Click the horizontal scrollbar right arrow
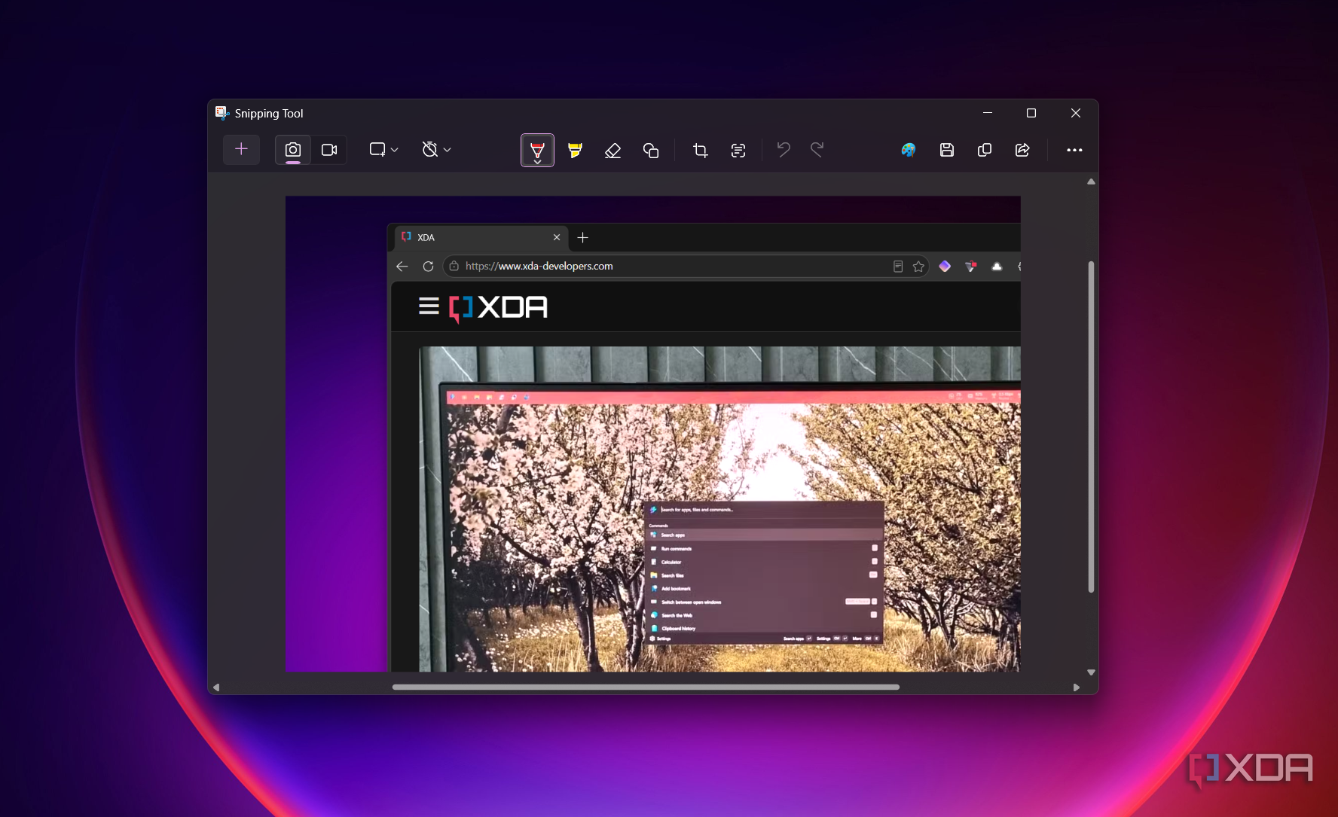The image size is (1338, 817). point(1077,687)
